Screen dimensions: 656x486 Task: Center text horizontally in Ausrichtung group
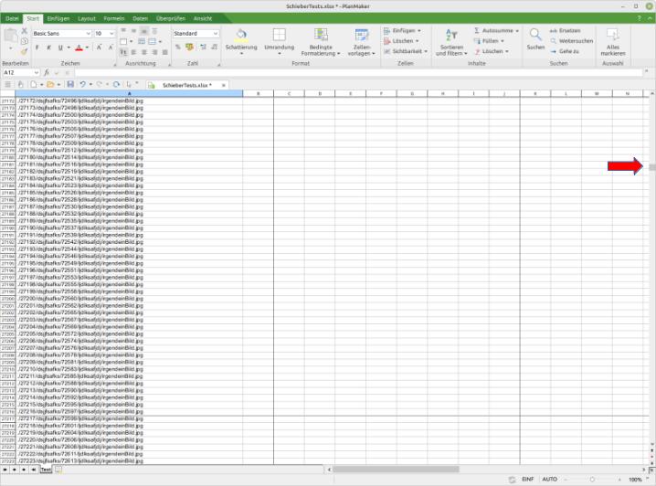pos(144,52)
